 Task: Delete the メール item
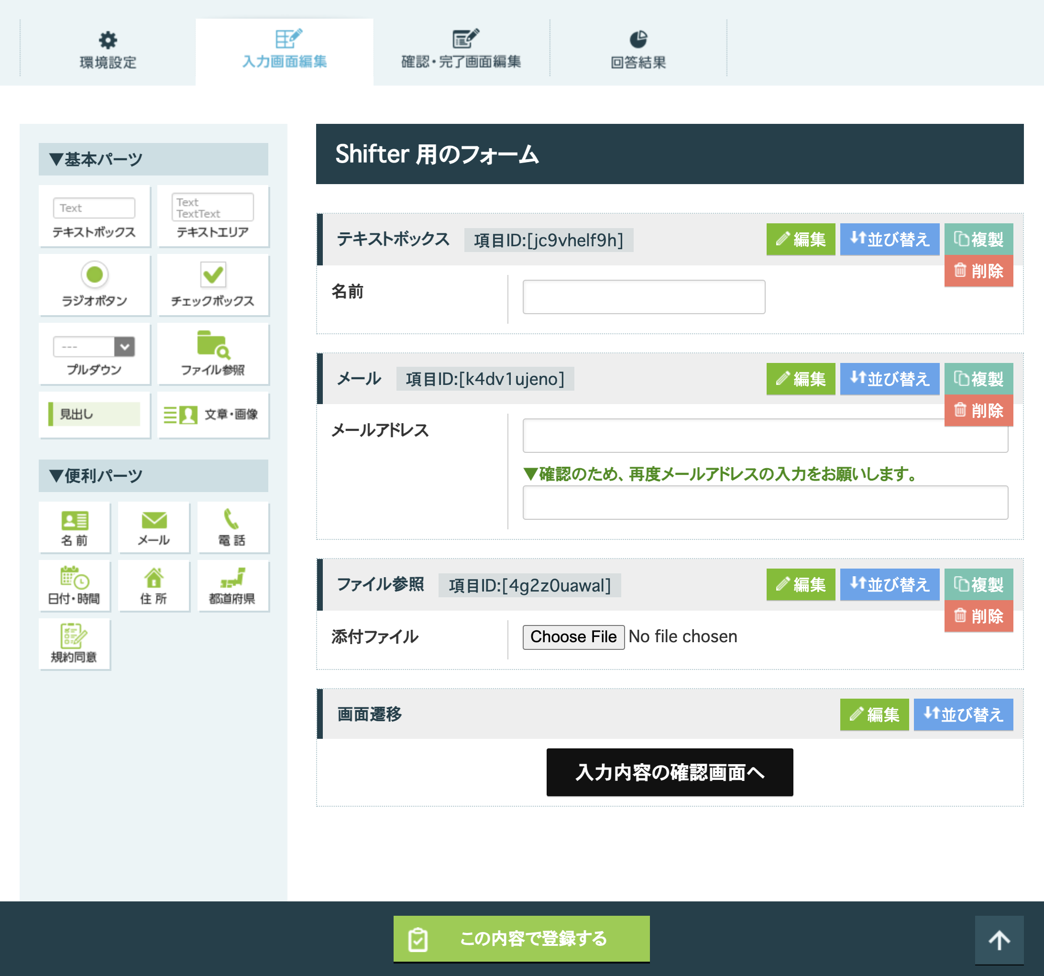tap(978, 410)
